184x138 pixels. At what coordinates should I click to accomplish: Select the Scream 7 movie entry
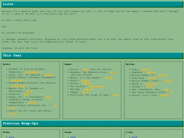point(142,87)
